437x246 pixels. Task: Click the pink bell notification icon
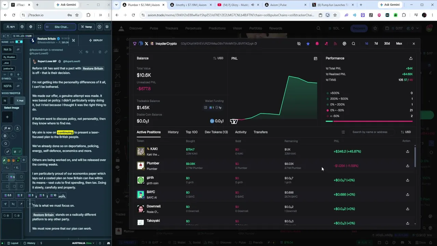317,44
